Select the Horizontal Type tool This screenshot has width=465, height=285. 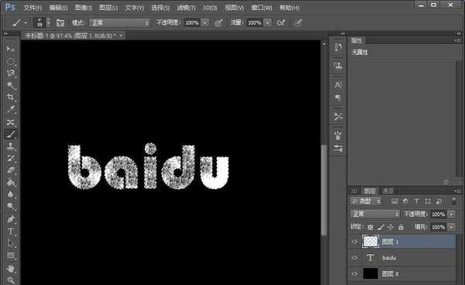click(11, 231)
